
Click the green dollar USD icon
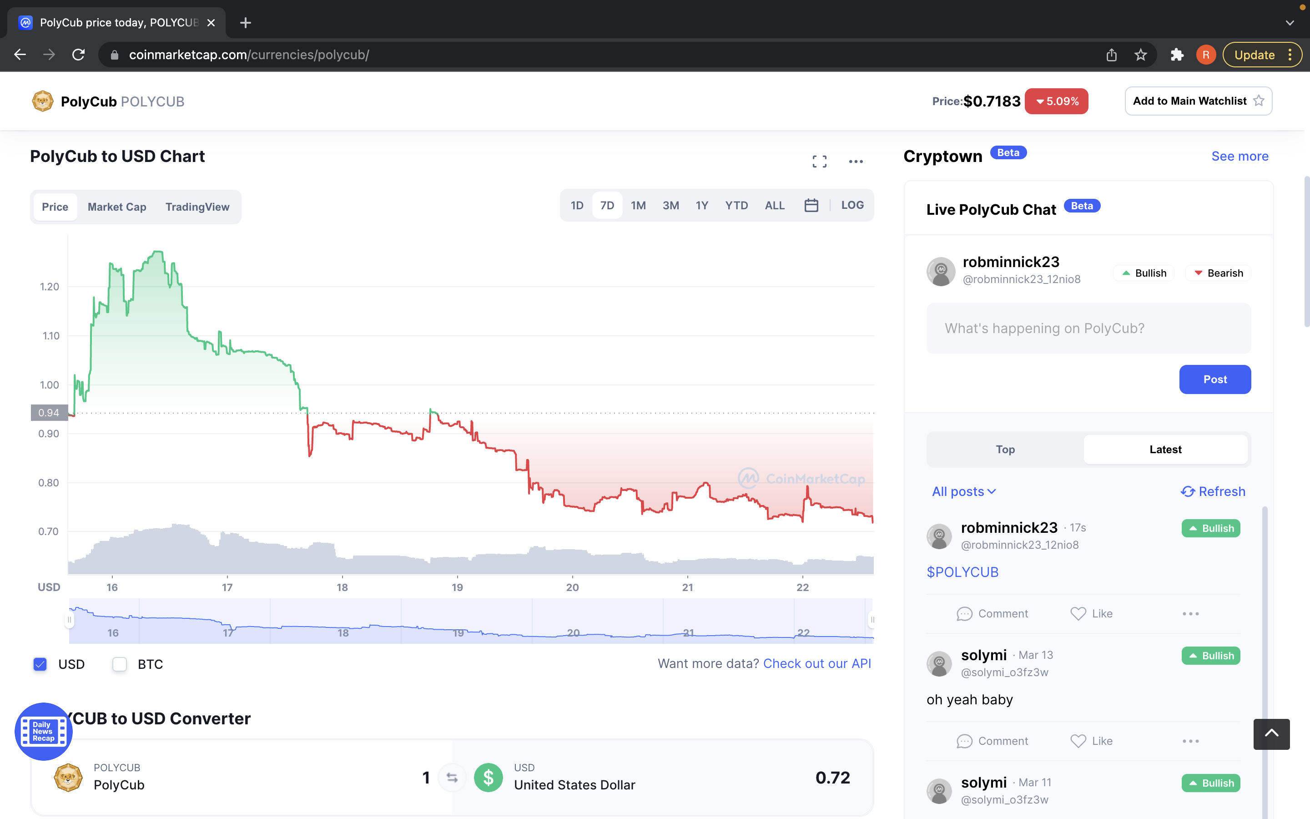click(x=488, y=778)
